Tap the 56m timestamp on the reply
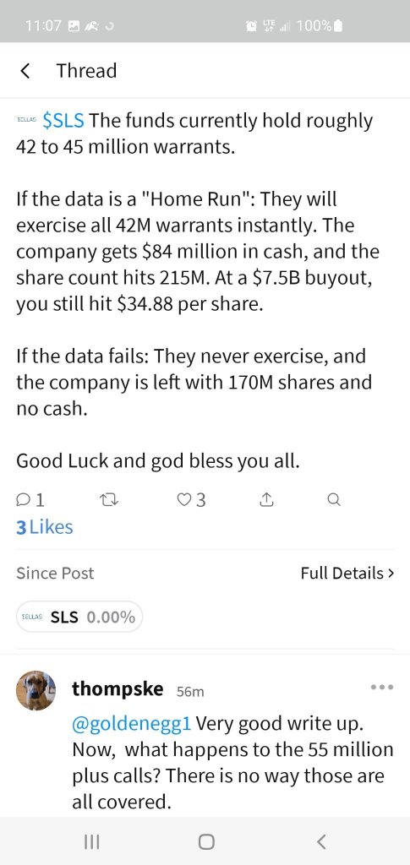The image size is (410, 865). (190, 692)
